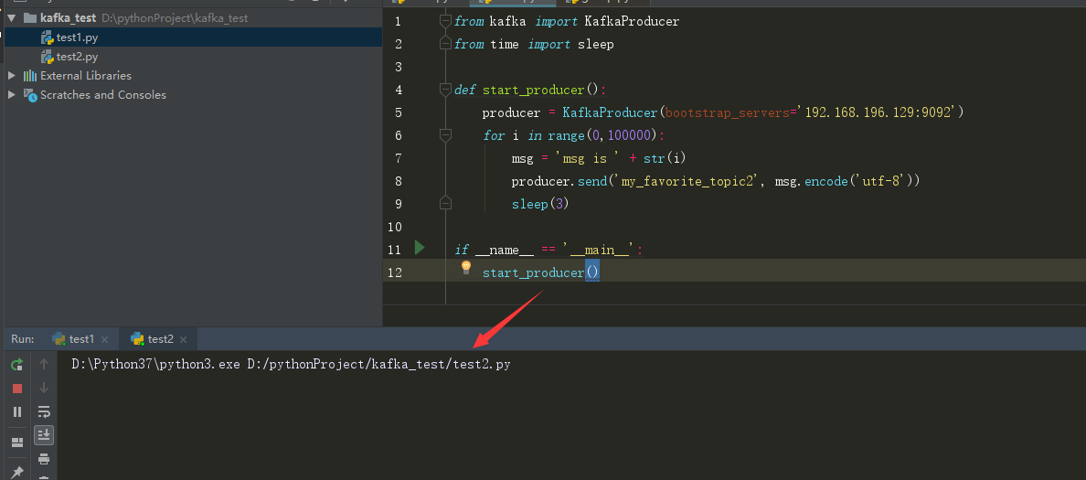
Task: Collapse the kafka_test project folder
Action: pyautogui.click(x=11, y=18)
